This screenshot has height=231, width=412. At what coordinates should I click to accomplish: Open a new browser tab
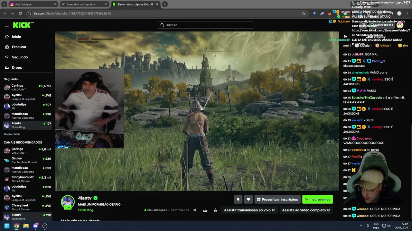[x=165, y=4]
